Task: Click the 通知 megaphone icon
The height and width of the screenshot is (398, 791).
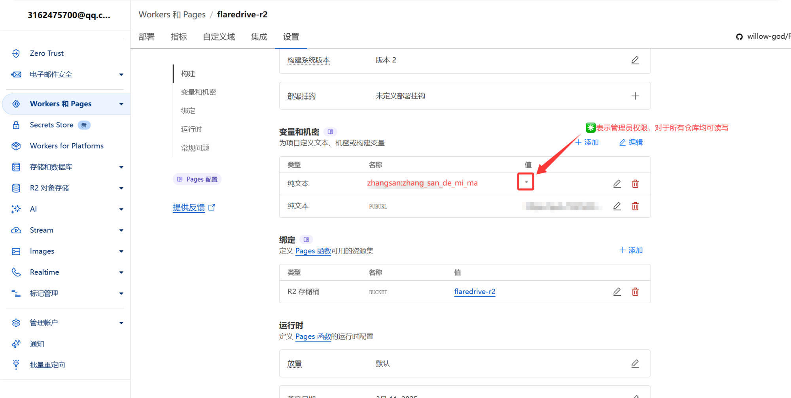Action: tap(16, 344)
